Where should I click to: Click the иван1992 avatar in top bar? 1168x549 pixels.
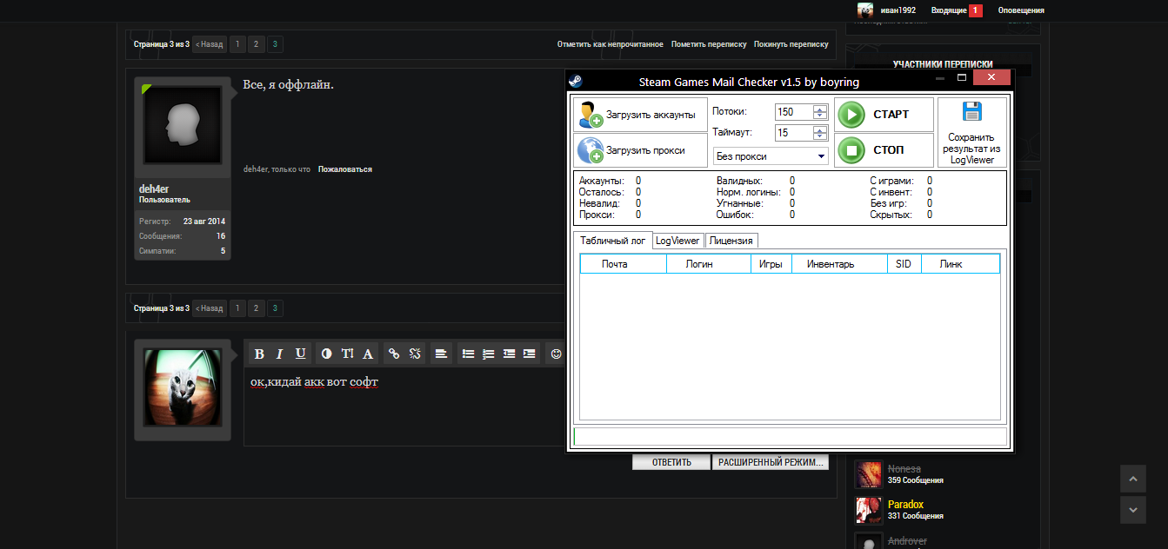tap(865, 10)
